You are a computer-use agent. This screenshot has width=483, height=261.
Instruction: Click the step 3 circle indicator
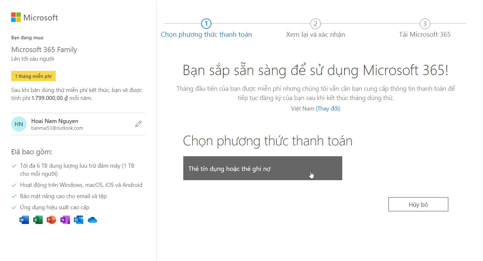click(x=425, y=24)
